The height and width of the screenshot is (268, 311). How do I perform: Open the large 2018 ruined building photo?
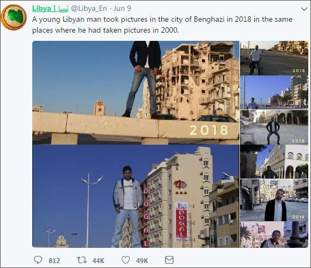pyautogui.click(x=136, y=93)
